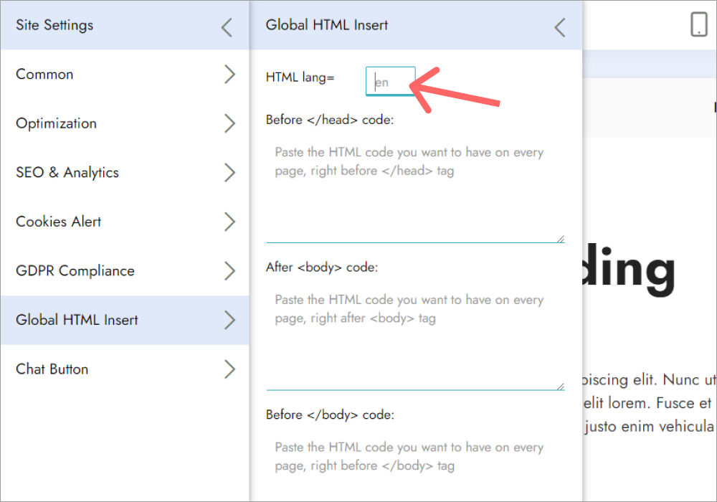717x502 pixels.
Task: Click the arrow next to Chat Button
Action: (229, 369)
